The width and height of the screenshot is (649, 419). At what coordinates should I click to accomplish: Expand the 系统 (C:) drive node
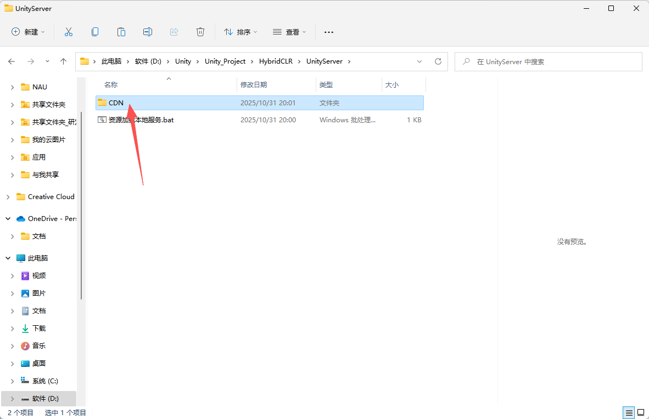click(12, 381)
